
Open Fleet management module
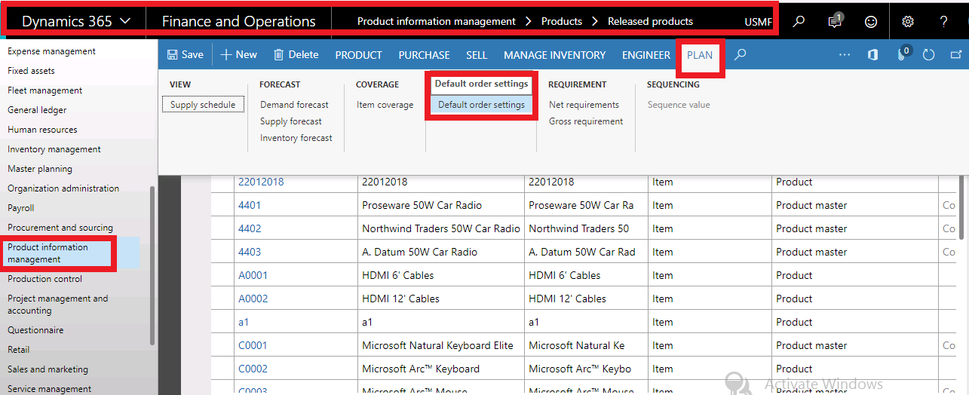(x=45, y=90)
